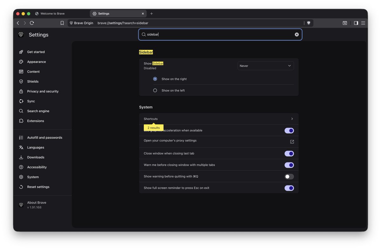
Task: Open computer's proxy settings external link icon
Action: pyautogui.click(x=292, y=142)
